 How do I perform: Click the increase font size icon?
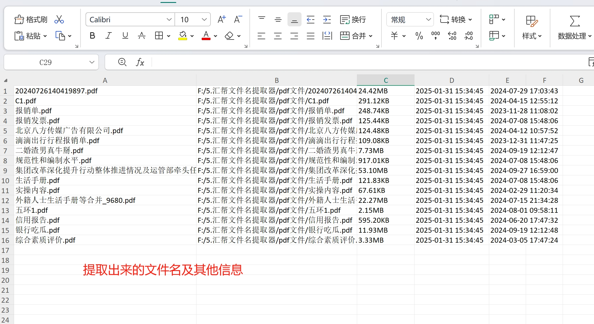click(x=222, y=20)
